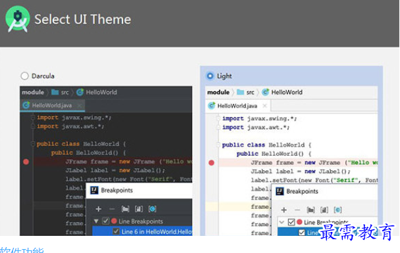Toggle Line Breakpoints checkbox in Light preview
This screenshot has width=400, height=253.
[x=291, y=222]
